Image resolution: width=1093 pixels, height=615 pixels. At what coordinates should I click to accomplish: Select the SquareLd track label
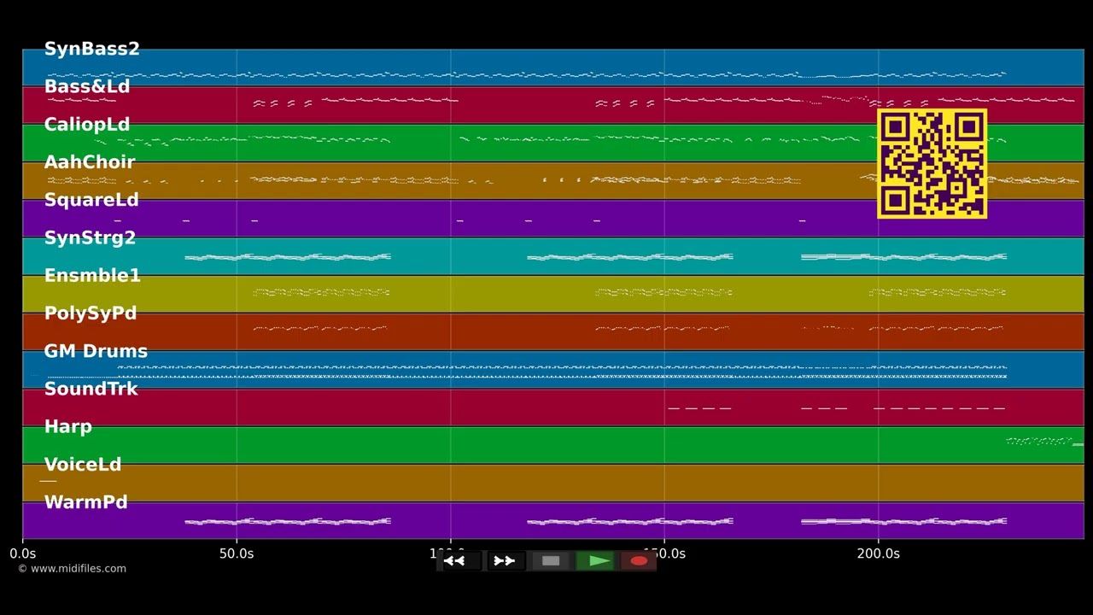pos(91,200)
